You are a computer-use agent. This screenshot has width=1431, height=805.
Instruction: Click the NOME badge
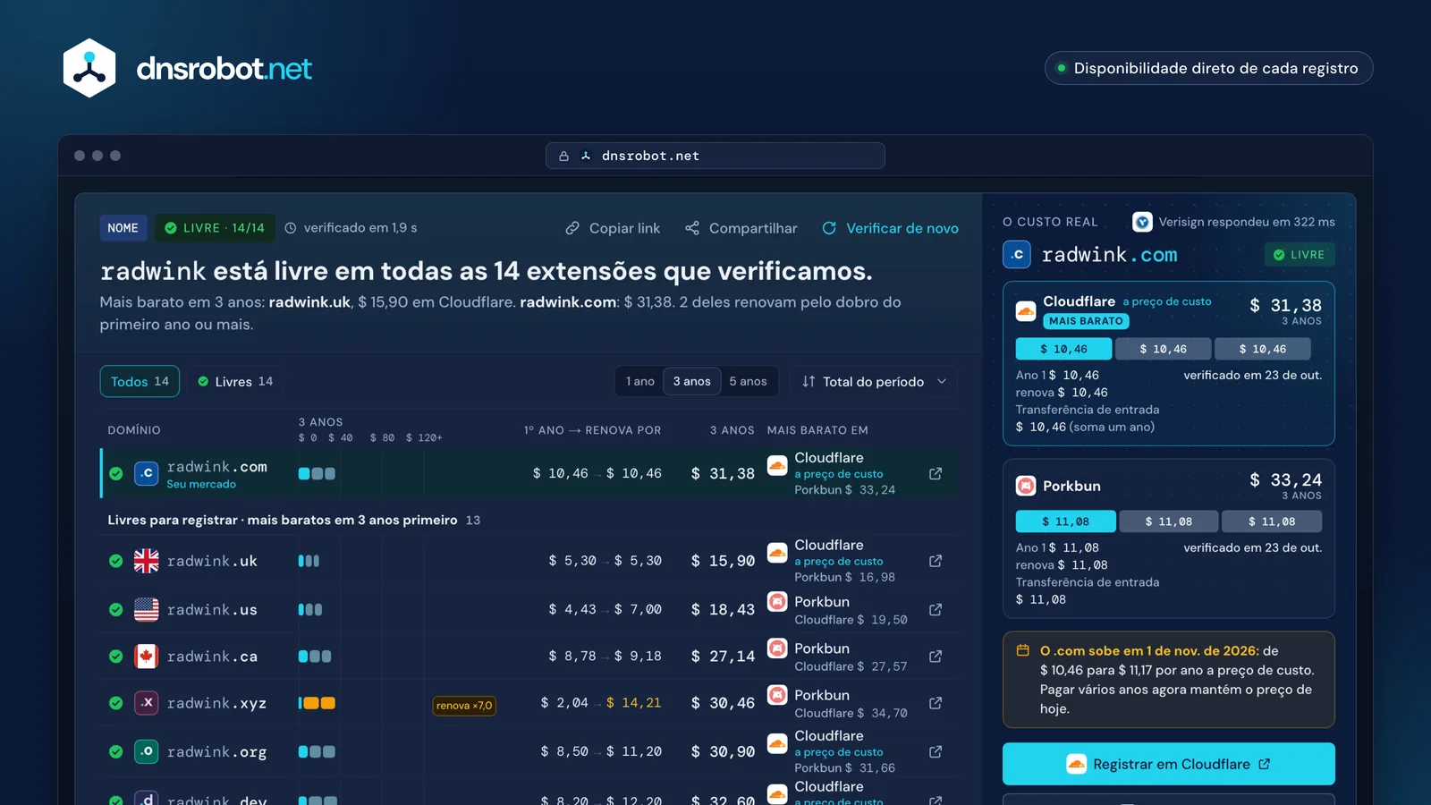tap(123, 228)
